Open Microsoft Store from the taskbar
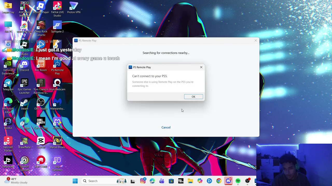The height and width of the screenshot is (186, 332). [171, 181]
